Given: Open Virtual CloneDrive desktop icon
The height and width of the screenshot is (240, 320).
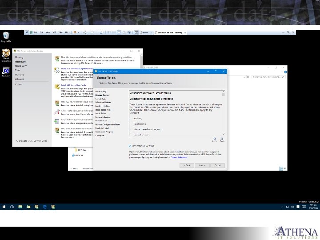Looking at the screenshot, I should click(6, 55).
